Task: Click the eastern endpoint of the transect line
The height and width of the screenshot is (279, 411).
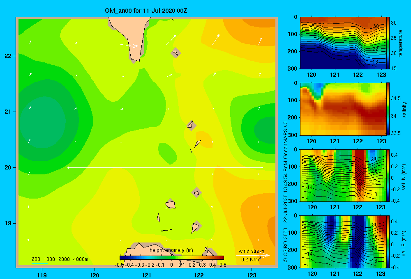Action: coord(262,167)
